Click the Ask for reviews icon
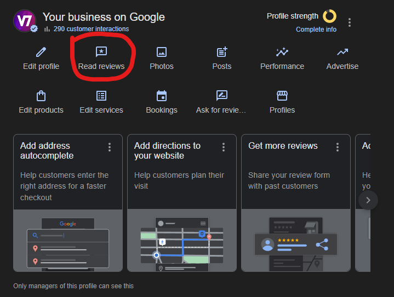This screenshot has height=297, width=394. click(221, 96)
